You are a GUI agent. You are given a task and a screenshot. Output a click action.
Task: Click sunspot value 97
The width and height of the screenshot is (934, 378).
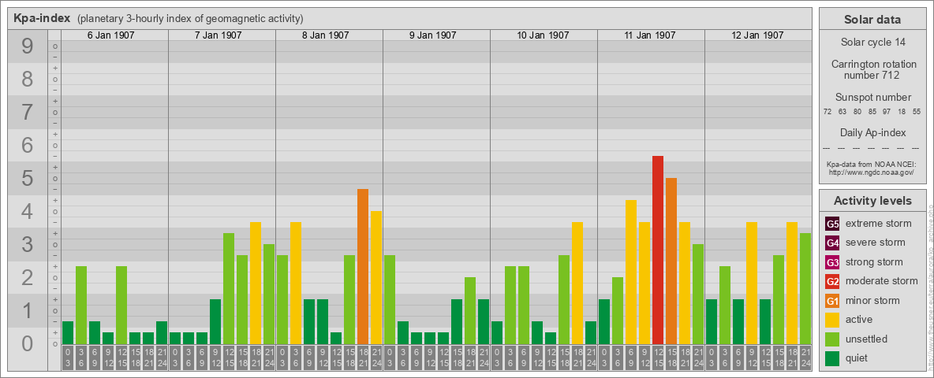point(887,111)
